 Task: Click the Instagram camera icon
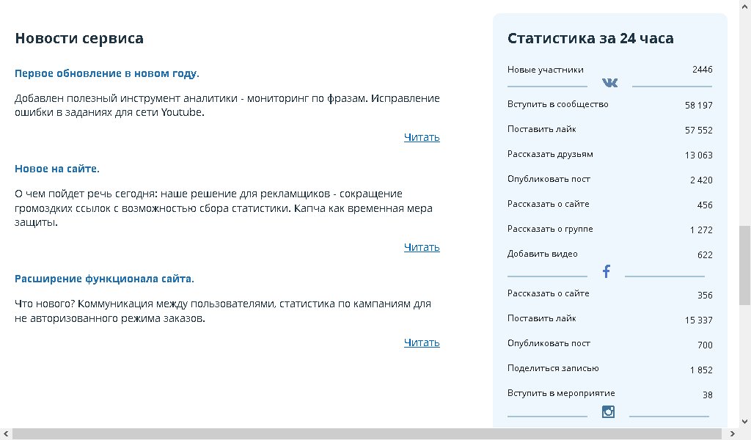(608, 411)
